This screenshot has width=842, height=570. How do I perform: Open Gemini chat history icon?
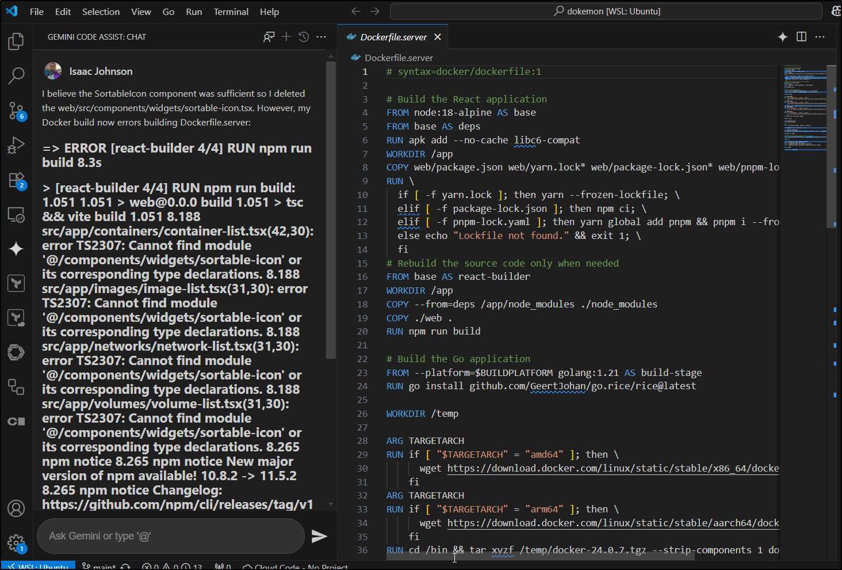pyautogui.click(x=304, y=37)
